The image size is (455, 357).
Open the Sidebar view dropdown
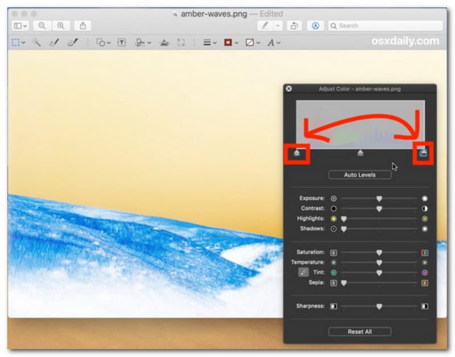click(x=20, y=26)
